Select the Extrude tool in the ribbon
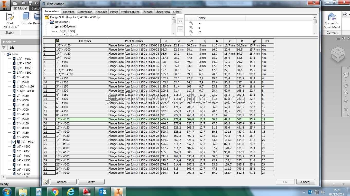The height and width of the screenshot is (196, 350). [x=26, y=19]
